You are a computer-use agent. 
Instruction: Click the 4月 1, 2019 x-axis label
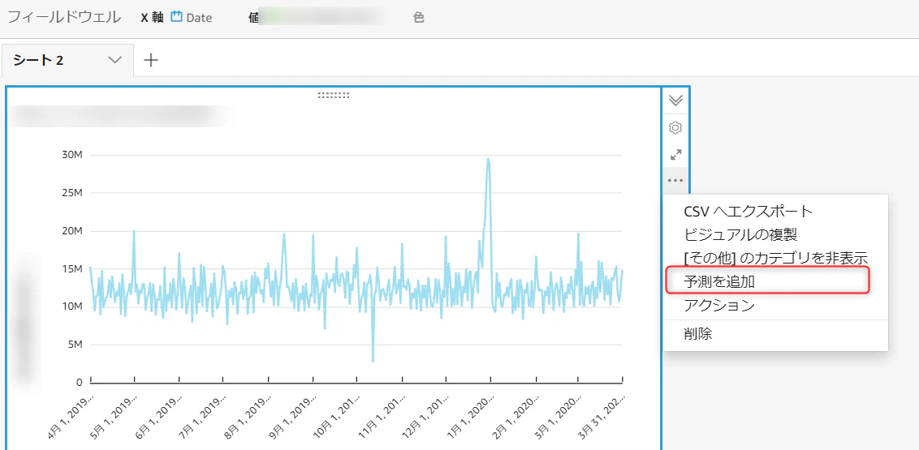point(69,417)
